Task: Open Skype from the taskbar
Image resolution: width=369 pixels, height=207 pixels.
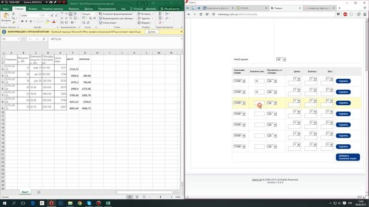Action: pos(89,203)
